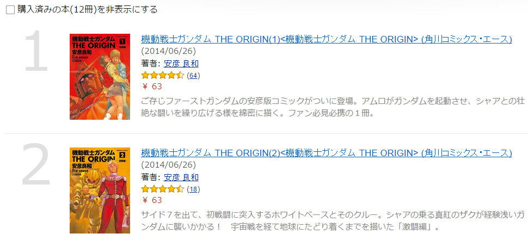Click volume 1 description text about アムロ
The height and width of the screenshot is (246, 528).
[x=333, y=106]
